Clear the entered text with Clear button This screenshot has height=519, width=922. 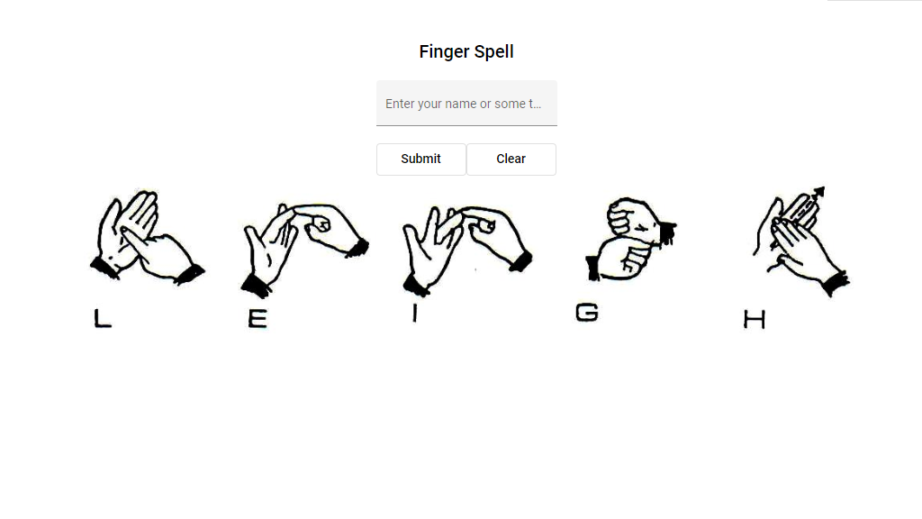point(511,159)
